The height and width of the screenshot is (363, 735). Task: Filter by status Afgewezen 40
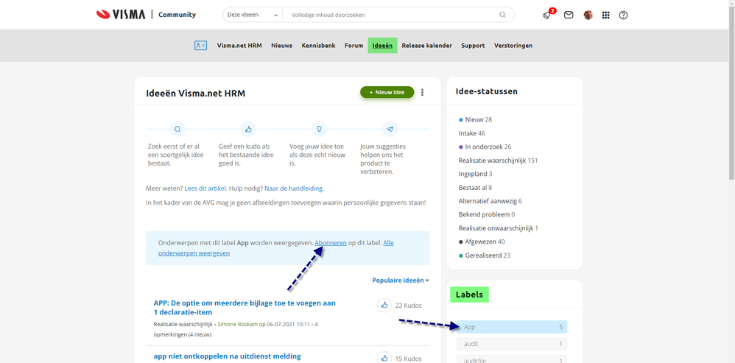(x=482, y=242)
